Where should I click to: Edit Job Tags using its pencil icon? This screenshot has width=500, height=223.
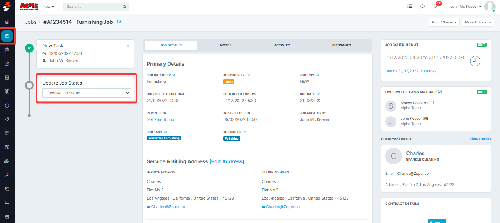pos(166,132)
